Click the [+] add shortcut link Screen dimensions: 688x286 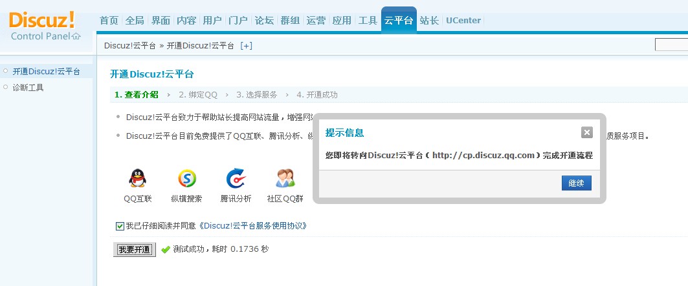tap(246, 46)
